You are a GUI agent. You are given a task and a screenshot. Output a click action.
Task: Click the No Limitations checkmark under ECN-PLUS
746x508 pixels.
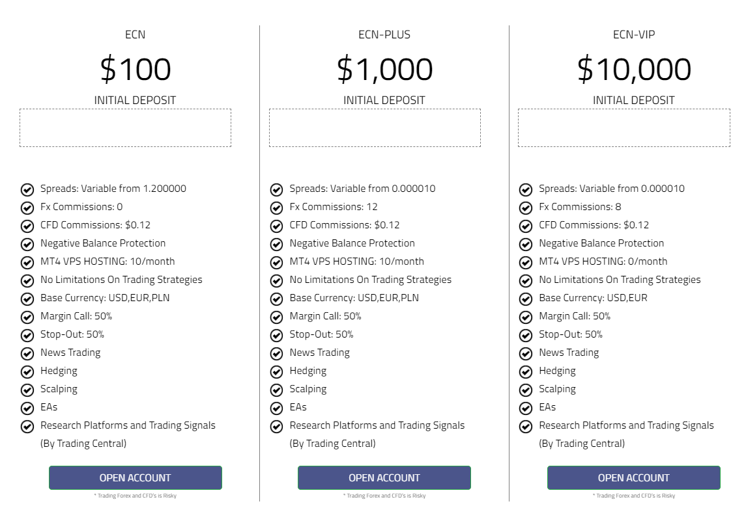[x=276, y=280]
